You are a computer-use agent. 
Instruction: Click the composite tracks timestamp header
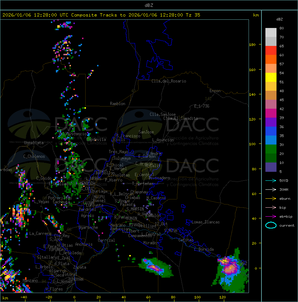[101, 15]
